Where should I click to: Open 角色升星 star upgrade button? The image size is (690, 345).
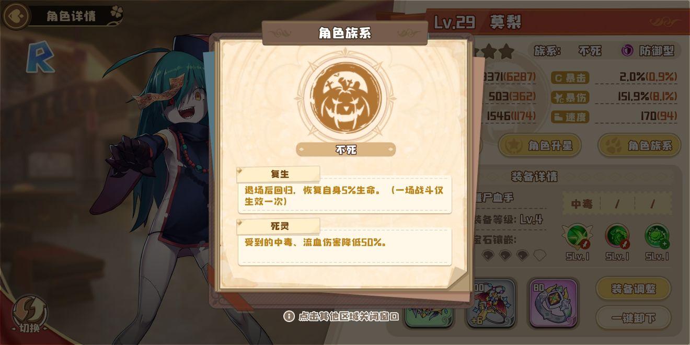pyautogui.click(x=539, y=145)
